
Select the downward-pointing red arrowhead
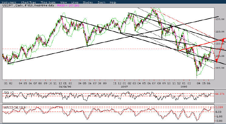217,60
